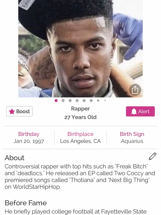The height and width of the screenshot is (215, 161).
Task: Tap the share icon on the photo
Action: (x=135, y=90)
